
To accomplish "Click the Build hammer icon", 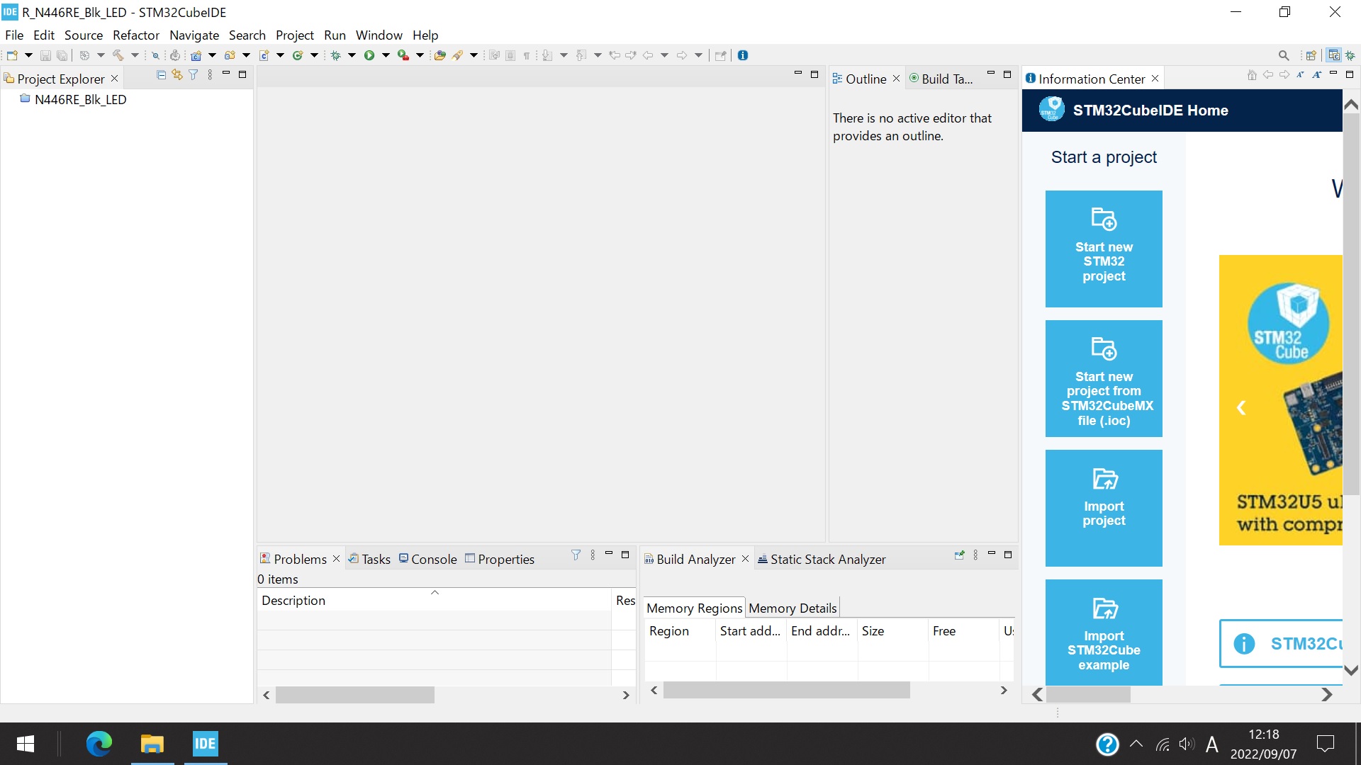I will click(118, 55).
